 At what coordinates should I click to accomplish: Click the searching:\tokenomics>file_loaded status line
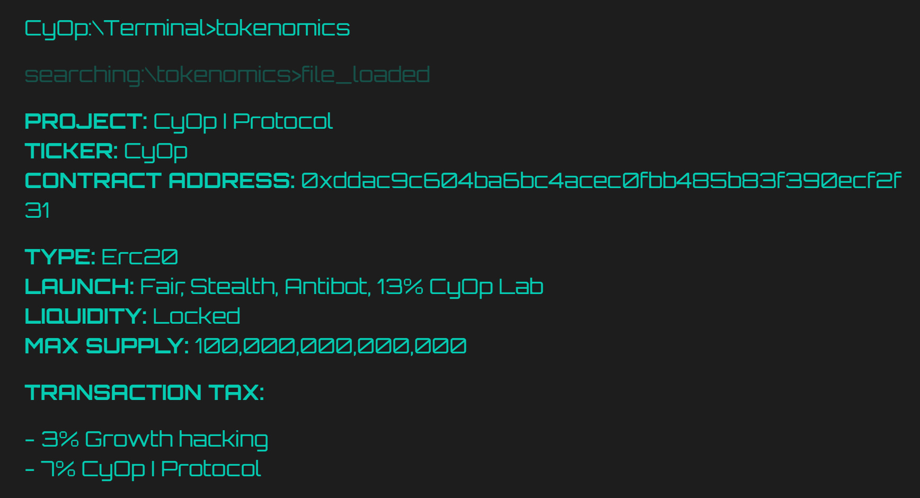[227, 75]
